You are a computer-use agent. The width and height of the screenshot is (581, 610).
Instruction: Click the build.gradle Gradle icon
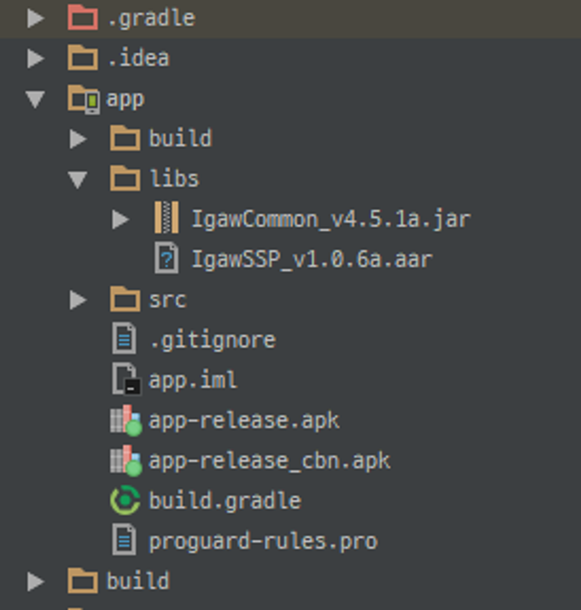(x=125, y=500)
